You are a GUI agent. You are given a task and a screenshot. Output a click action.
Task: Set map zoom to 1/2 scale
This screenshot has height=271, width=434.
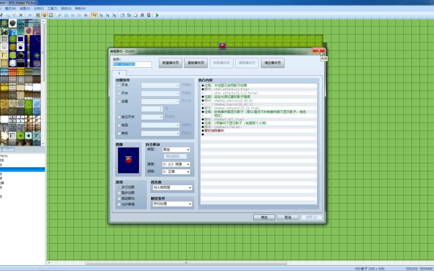[x=101, y=15]
